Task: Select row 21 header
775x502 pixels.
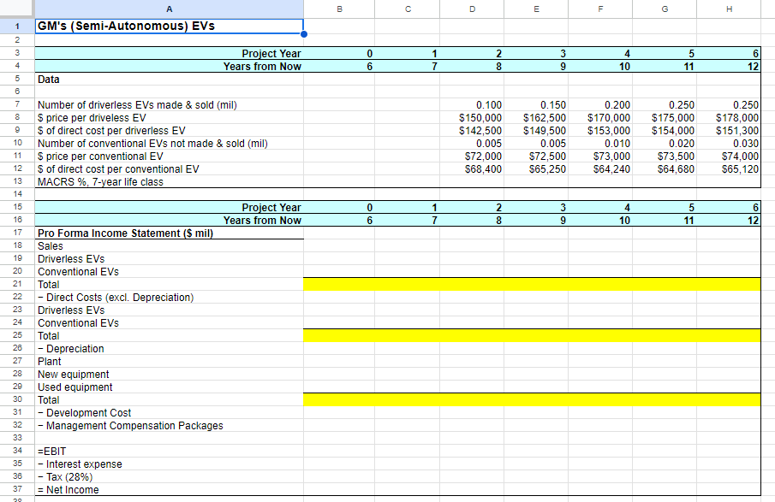Action: 17,284
